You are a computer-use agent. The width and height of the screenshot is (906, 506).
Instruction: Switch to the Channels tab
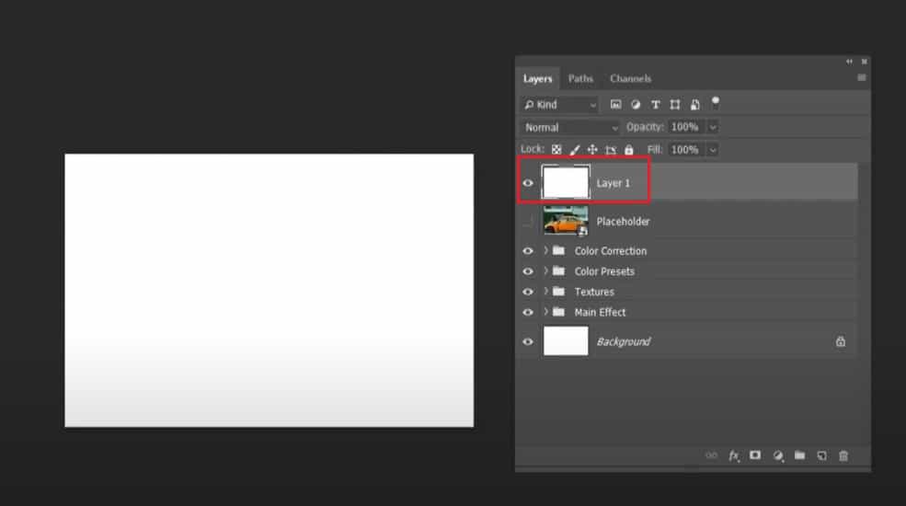point(630,78)
